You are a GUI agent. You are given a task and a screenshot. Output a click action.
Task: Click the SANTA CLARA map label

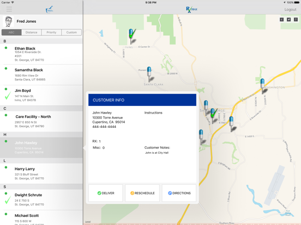pyautogui.click(x=154, y=84)
